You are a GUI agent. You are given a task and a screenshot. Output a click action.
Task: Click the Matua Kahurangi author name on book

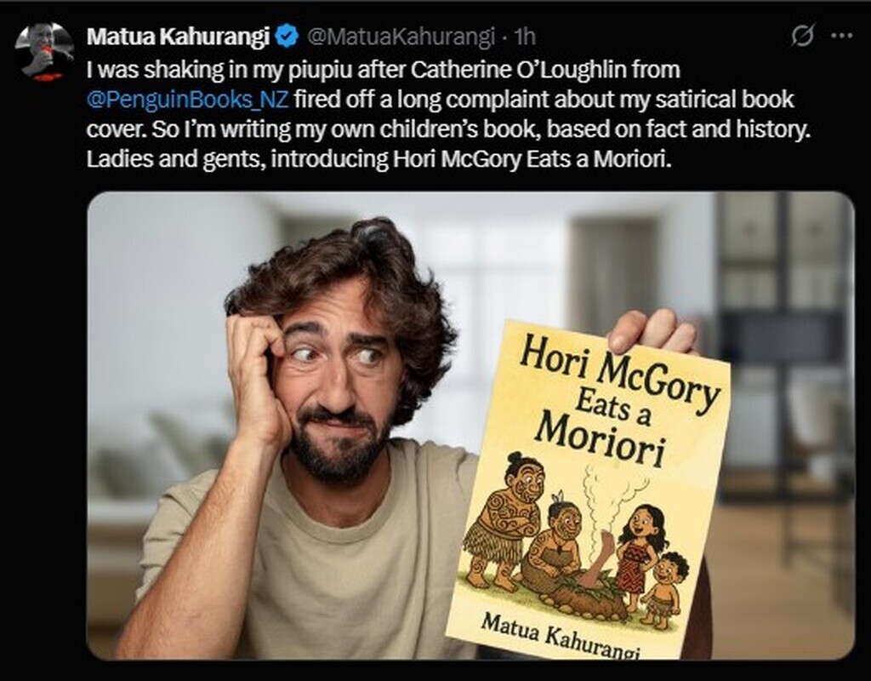[x=560, y=637]
